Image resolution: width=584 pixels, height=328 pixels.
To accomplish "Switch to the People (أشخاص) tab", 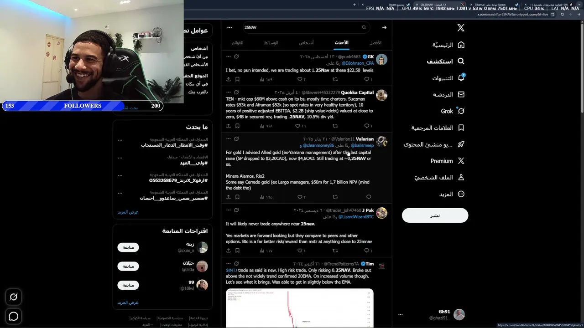I will coord(306,43).
